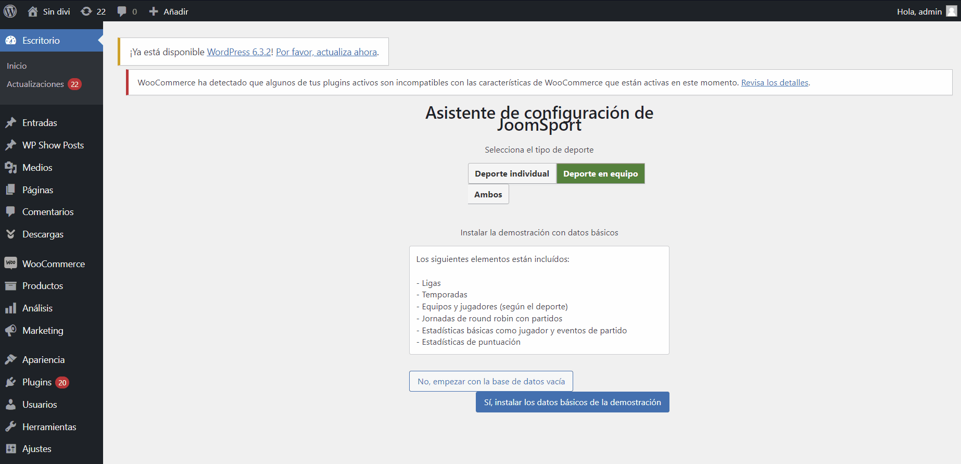Click the Medios media icon
Image resolution: width=961 pixels, height=464 pixels.
tap(11, 168)
